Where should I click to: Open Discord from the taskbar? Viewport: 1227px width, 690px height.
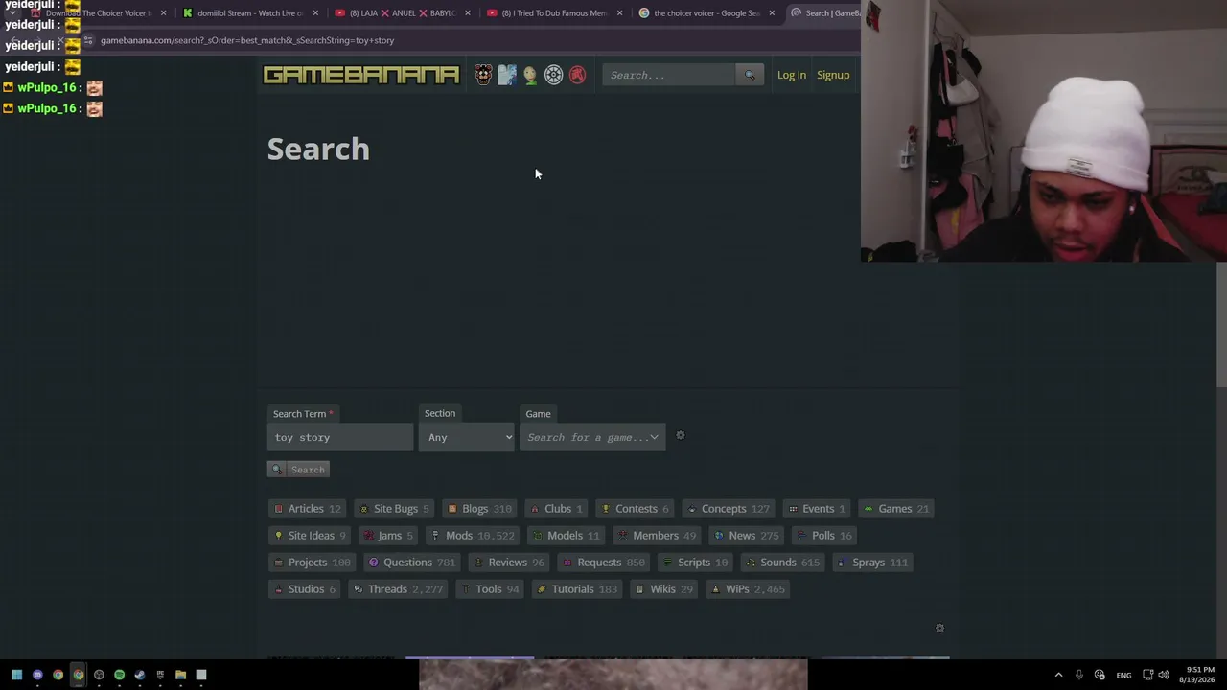(37, 675)
